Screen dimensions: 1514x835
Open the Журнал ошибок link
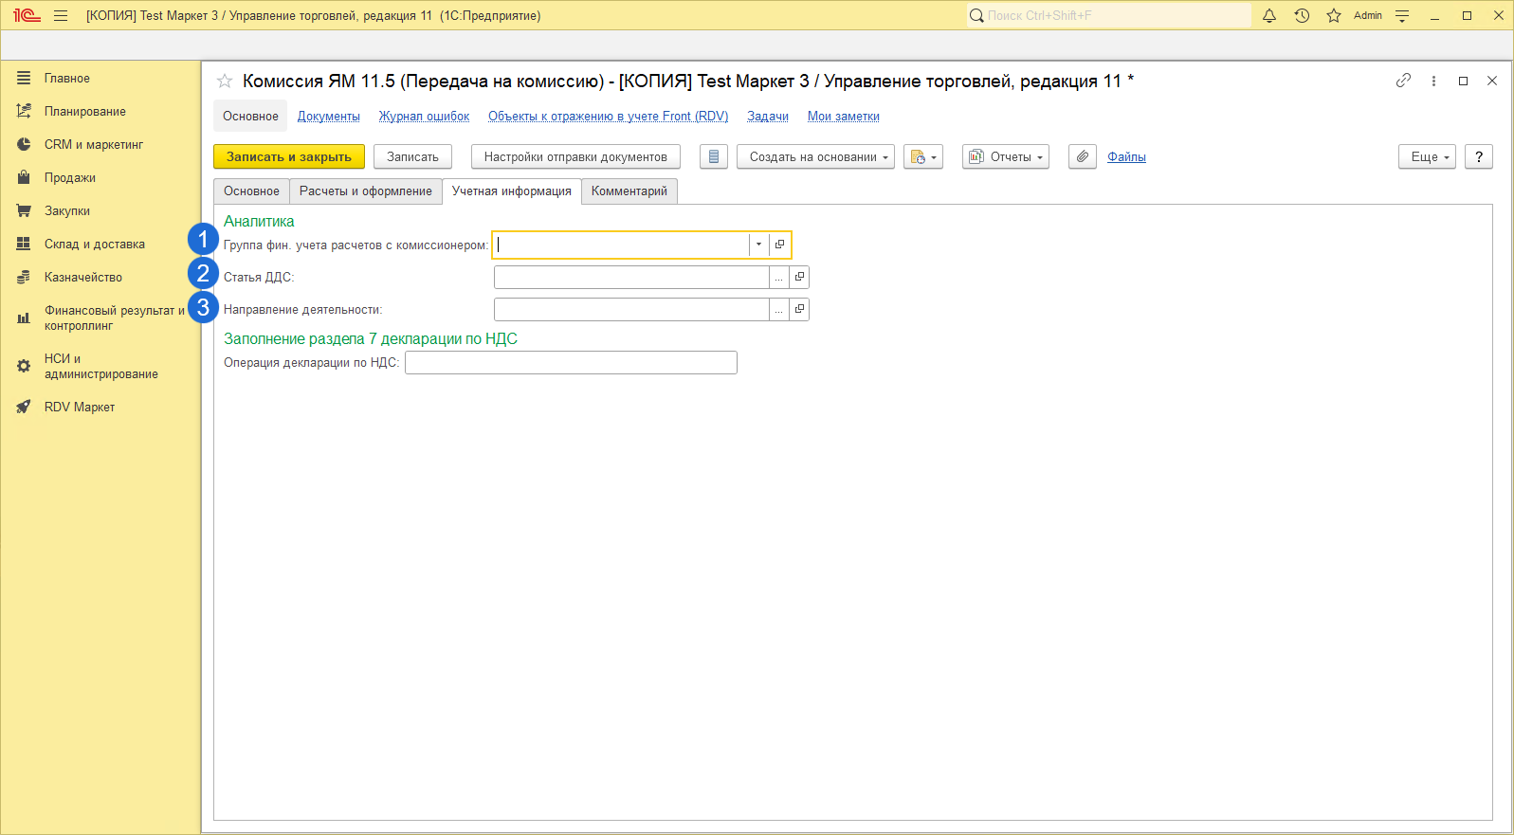pos(424,117)
